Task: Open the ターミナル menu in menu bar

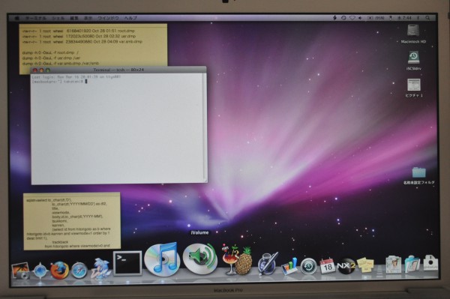Action: (x=35, y=18)
